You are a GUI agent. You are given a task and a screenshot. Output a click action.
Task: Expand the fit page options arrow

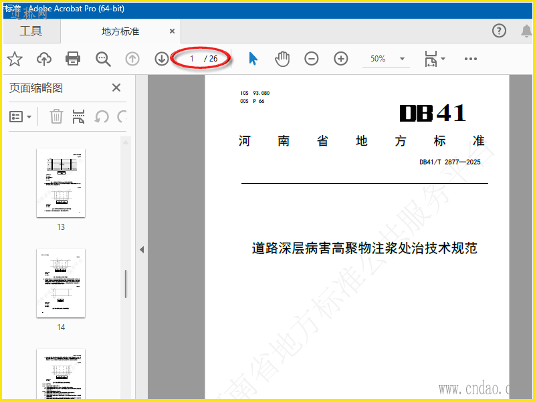(x=443, y=59)
